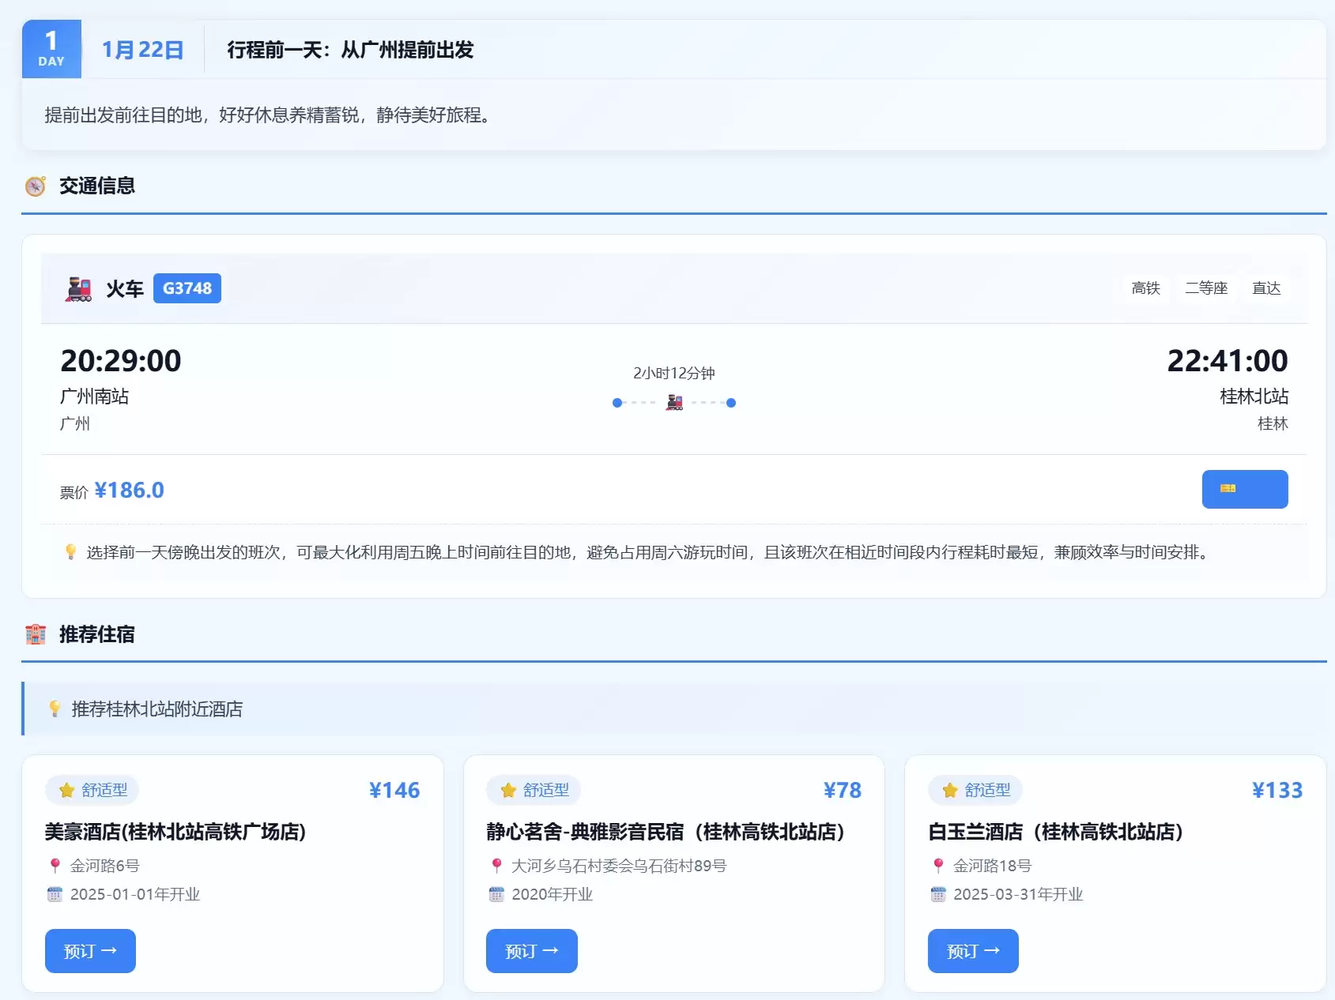1335x1000 pixels.
Task: Click the 直达 direct tag
Action: pos(1265,288)
